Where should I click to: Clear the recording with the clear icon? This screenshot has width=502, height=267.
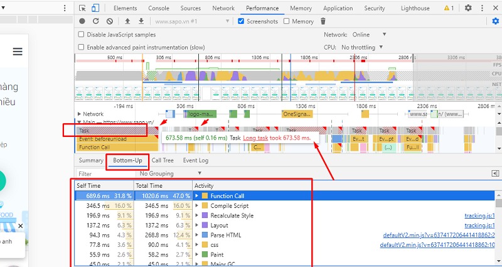point(110,21)
